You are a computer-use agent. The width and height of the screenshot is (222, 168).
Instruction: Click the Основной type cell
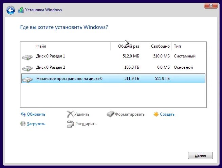pyautogui.click(x=183, y=67)
